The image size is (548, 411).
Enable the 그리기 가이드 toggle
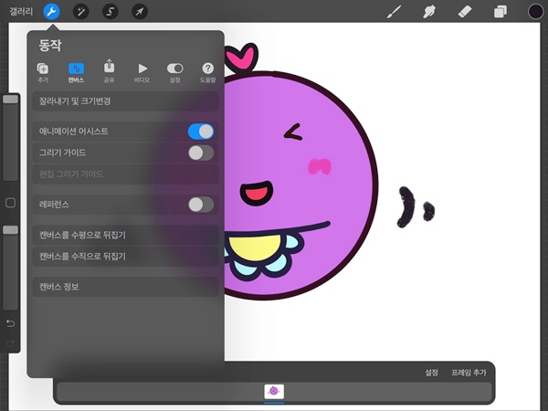[201, 153]
